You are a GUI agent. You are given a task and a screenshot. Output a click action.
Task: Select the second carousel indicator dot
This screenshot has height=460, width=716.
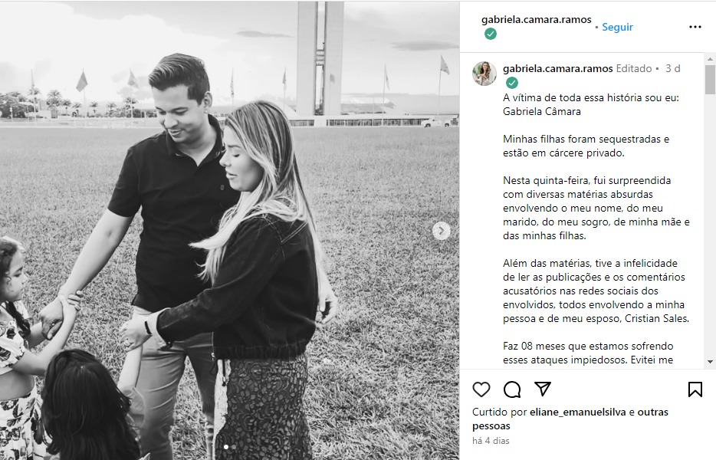click(x=234, y=446)
